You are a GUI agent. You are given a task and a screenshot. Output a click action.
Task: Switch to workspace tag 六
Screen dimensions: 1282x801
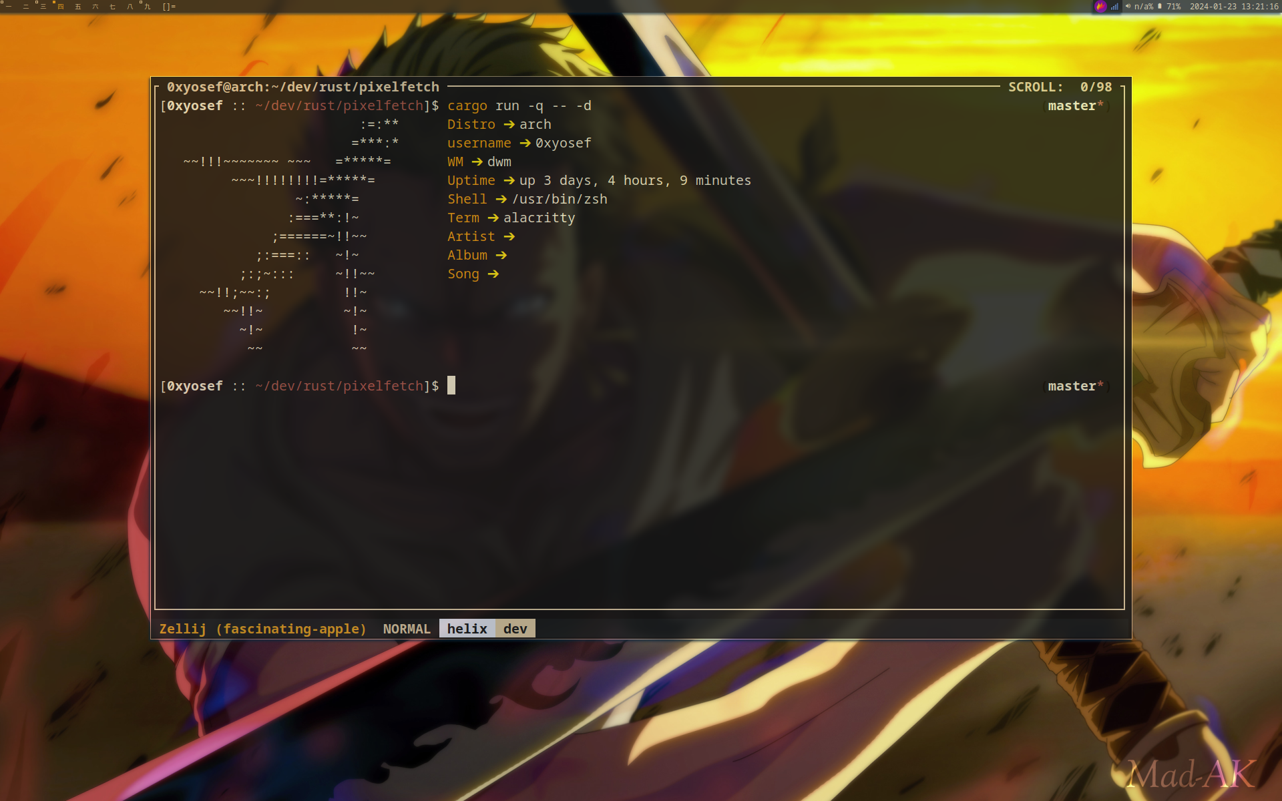pyautogui.click(x=95, y=7)
